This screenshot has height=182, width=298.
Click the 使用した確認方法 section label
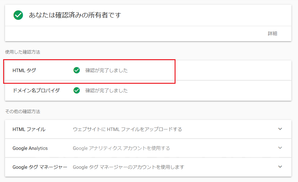click(x=23, y=52)
